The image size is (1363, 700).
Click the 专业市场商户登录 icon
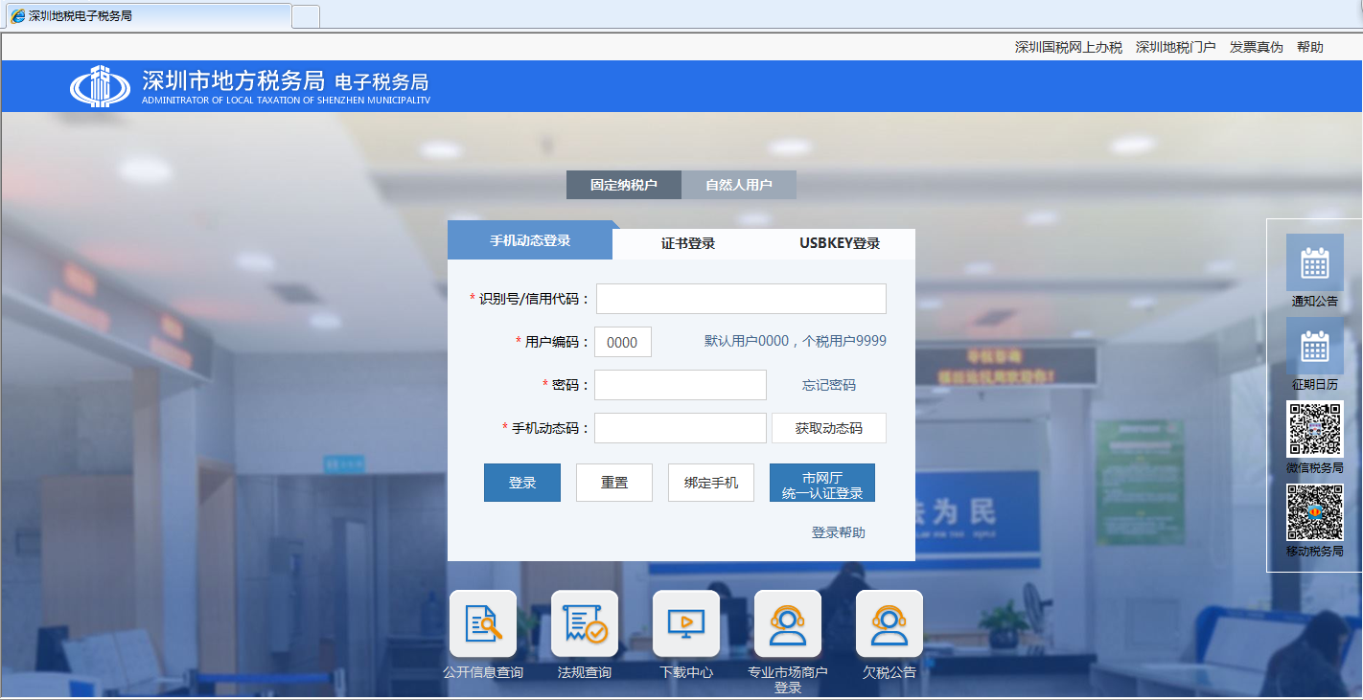click(x=787, y=623)
